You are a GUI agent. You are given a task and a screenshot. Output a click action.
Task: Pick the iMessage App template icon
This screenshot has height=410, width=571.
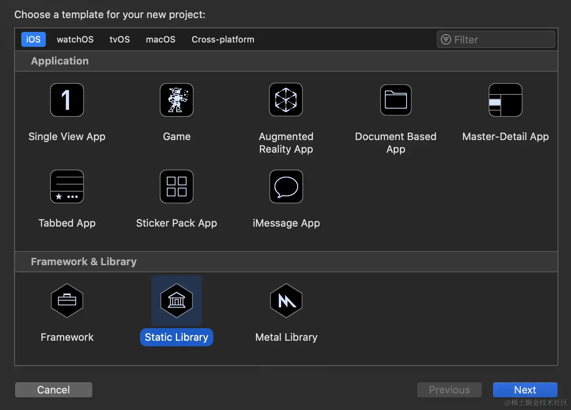(286, 187)
